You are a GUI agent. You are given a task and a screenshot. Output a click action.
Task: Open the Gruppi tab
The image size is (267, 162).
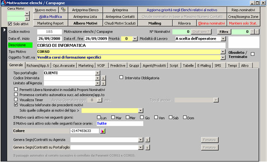(x=134, y=66)
